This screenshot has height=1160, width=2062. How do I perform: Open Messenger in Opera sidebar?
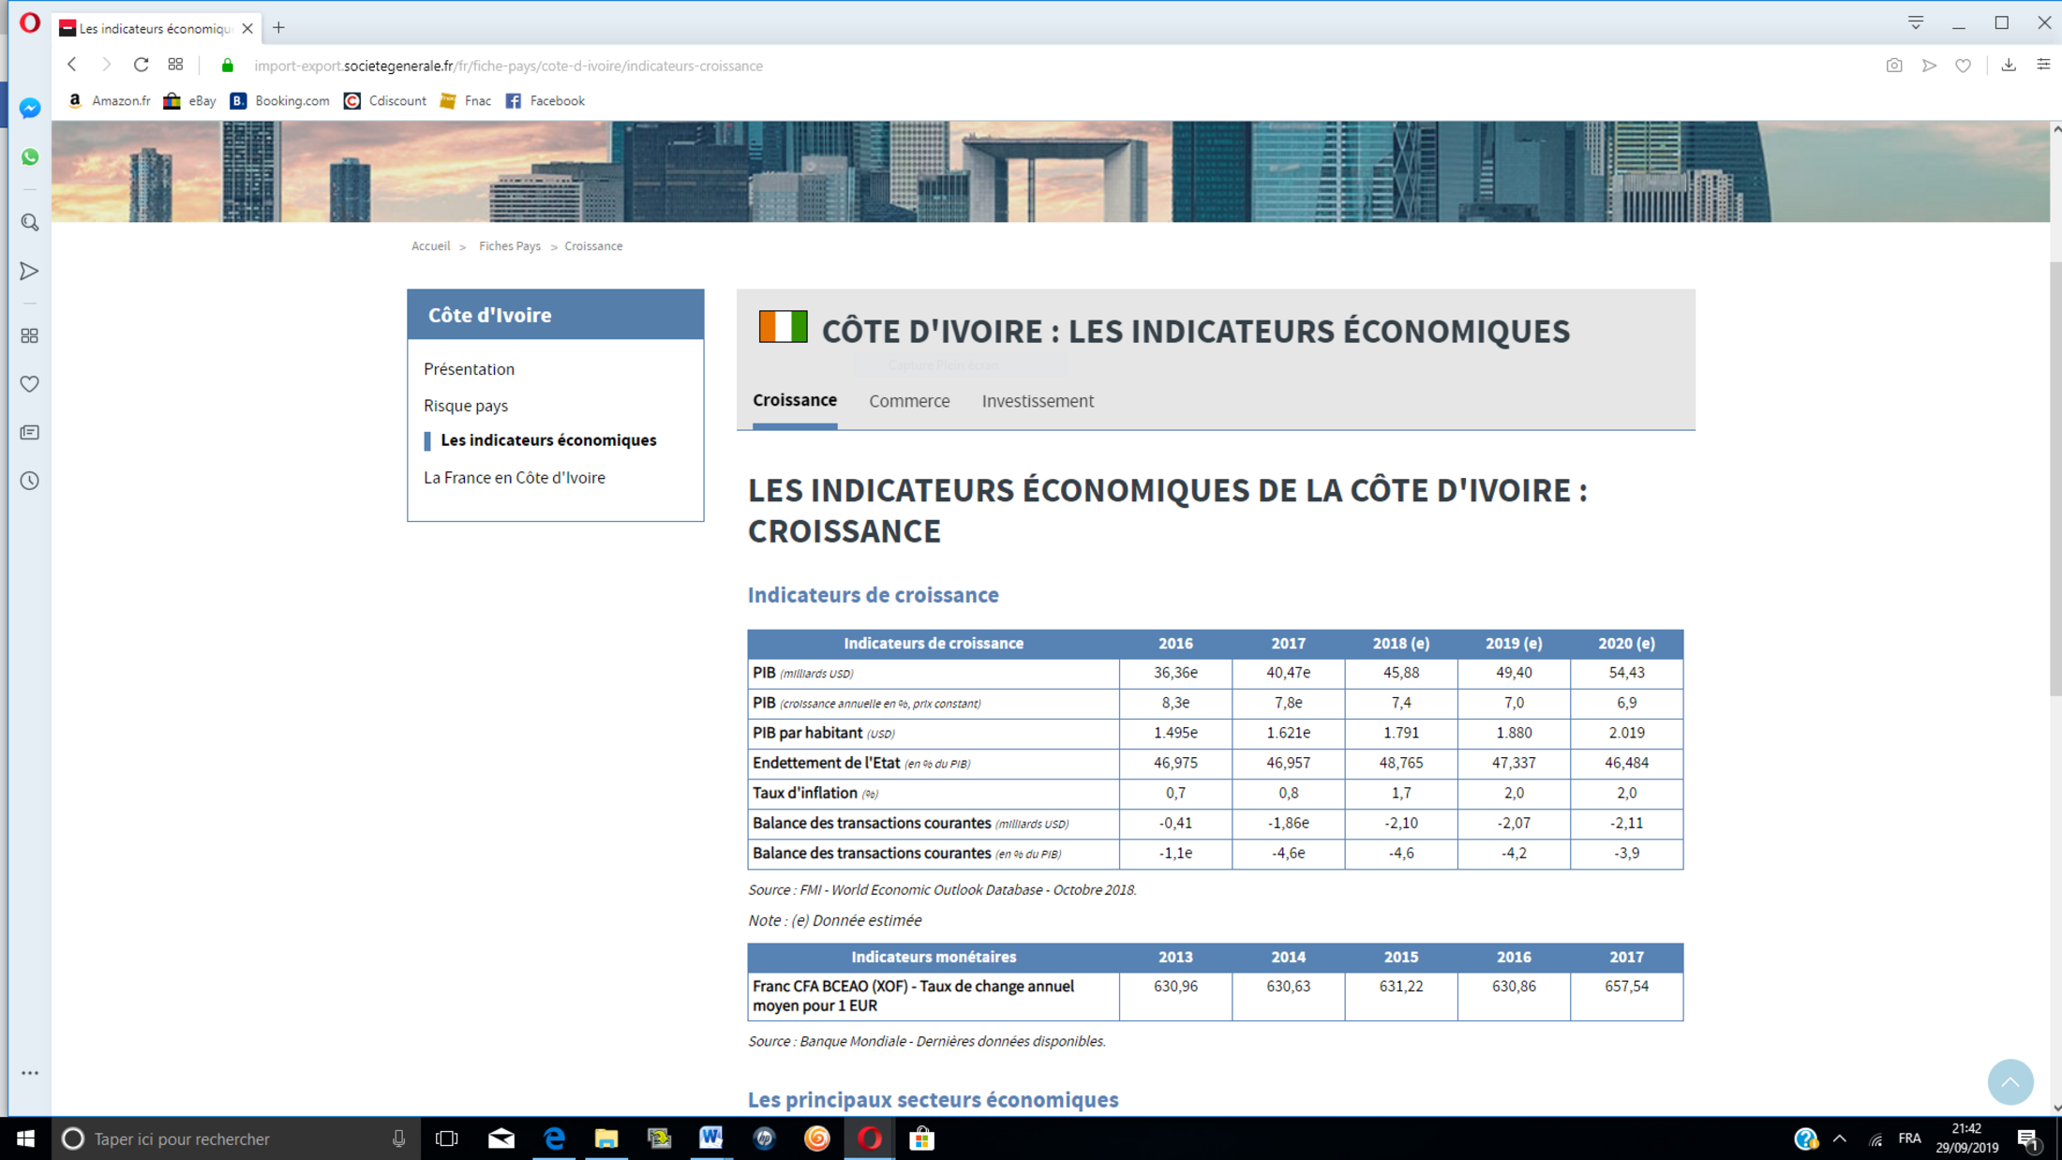30,109
